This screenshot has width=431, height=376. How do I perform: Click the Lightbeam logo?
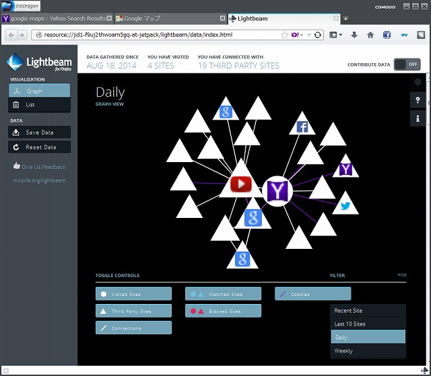pos(39,62)
